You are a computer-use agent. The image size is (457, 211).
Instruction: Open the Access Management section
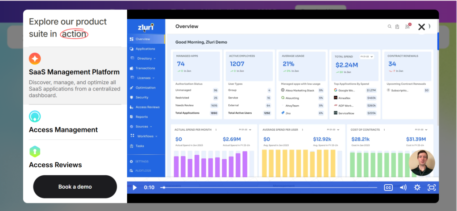pos(63,130)
